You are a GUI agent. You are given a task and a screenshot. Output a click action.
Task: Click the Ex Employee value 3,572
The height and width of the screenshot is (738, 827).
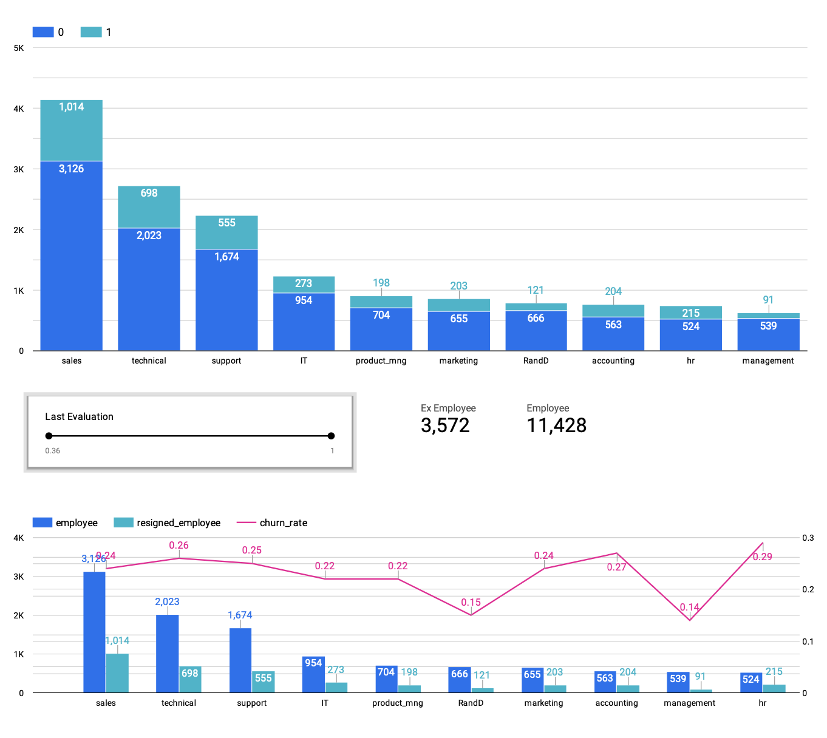click(445, 425)
